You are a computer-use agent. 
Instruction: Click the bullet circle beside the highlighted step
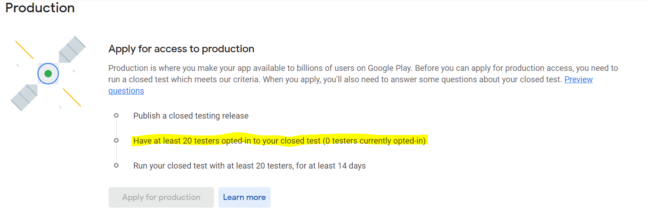(x=116, y=141)
